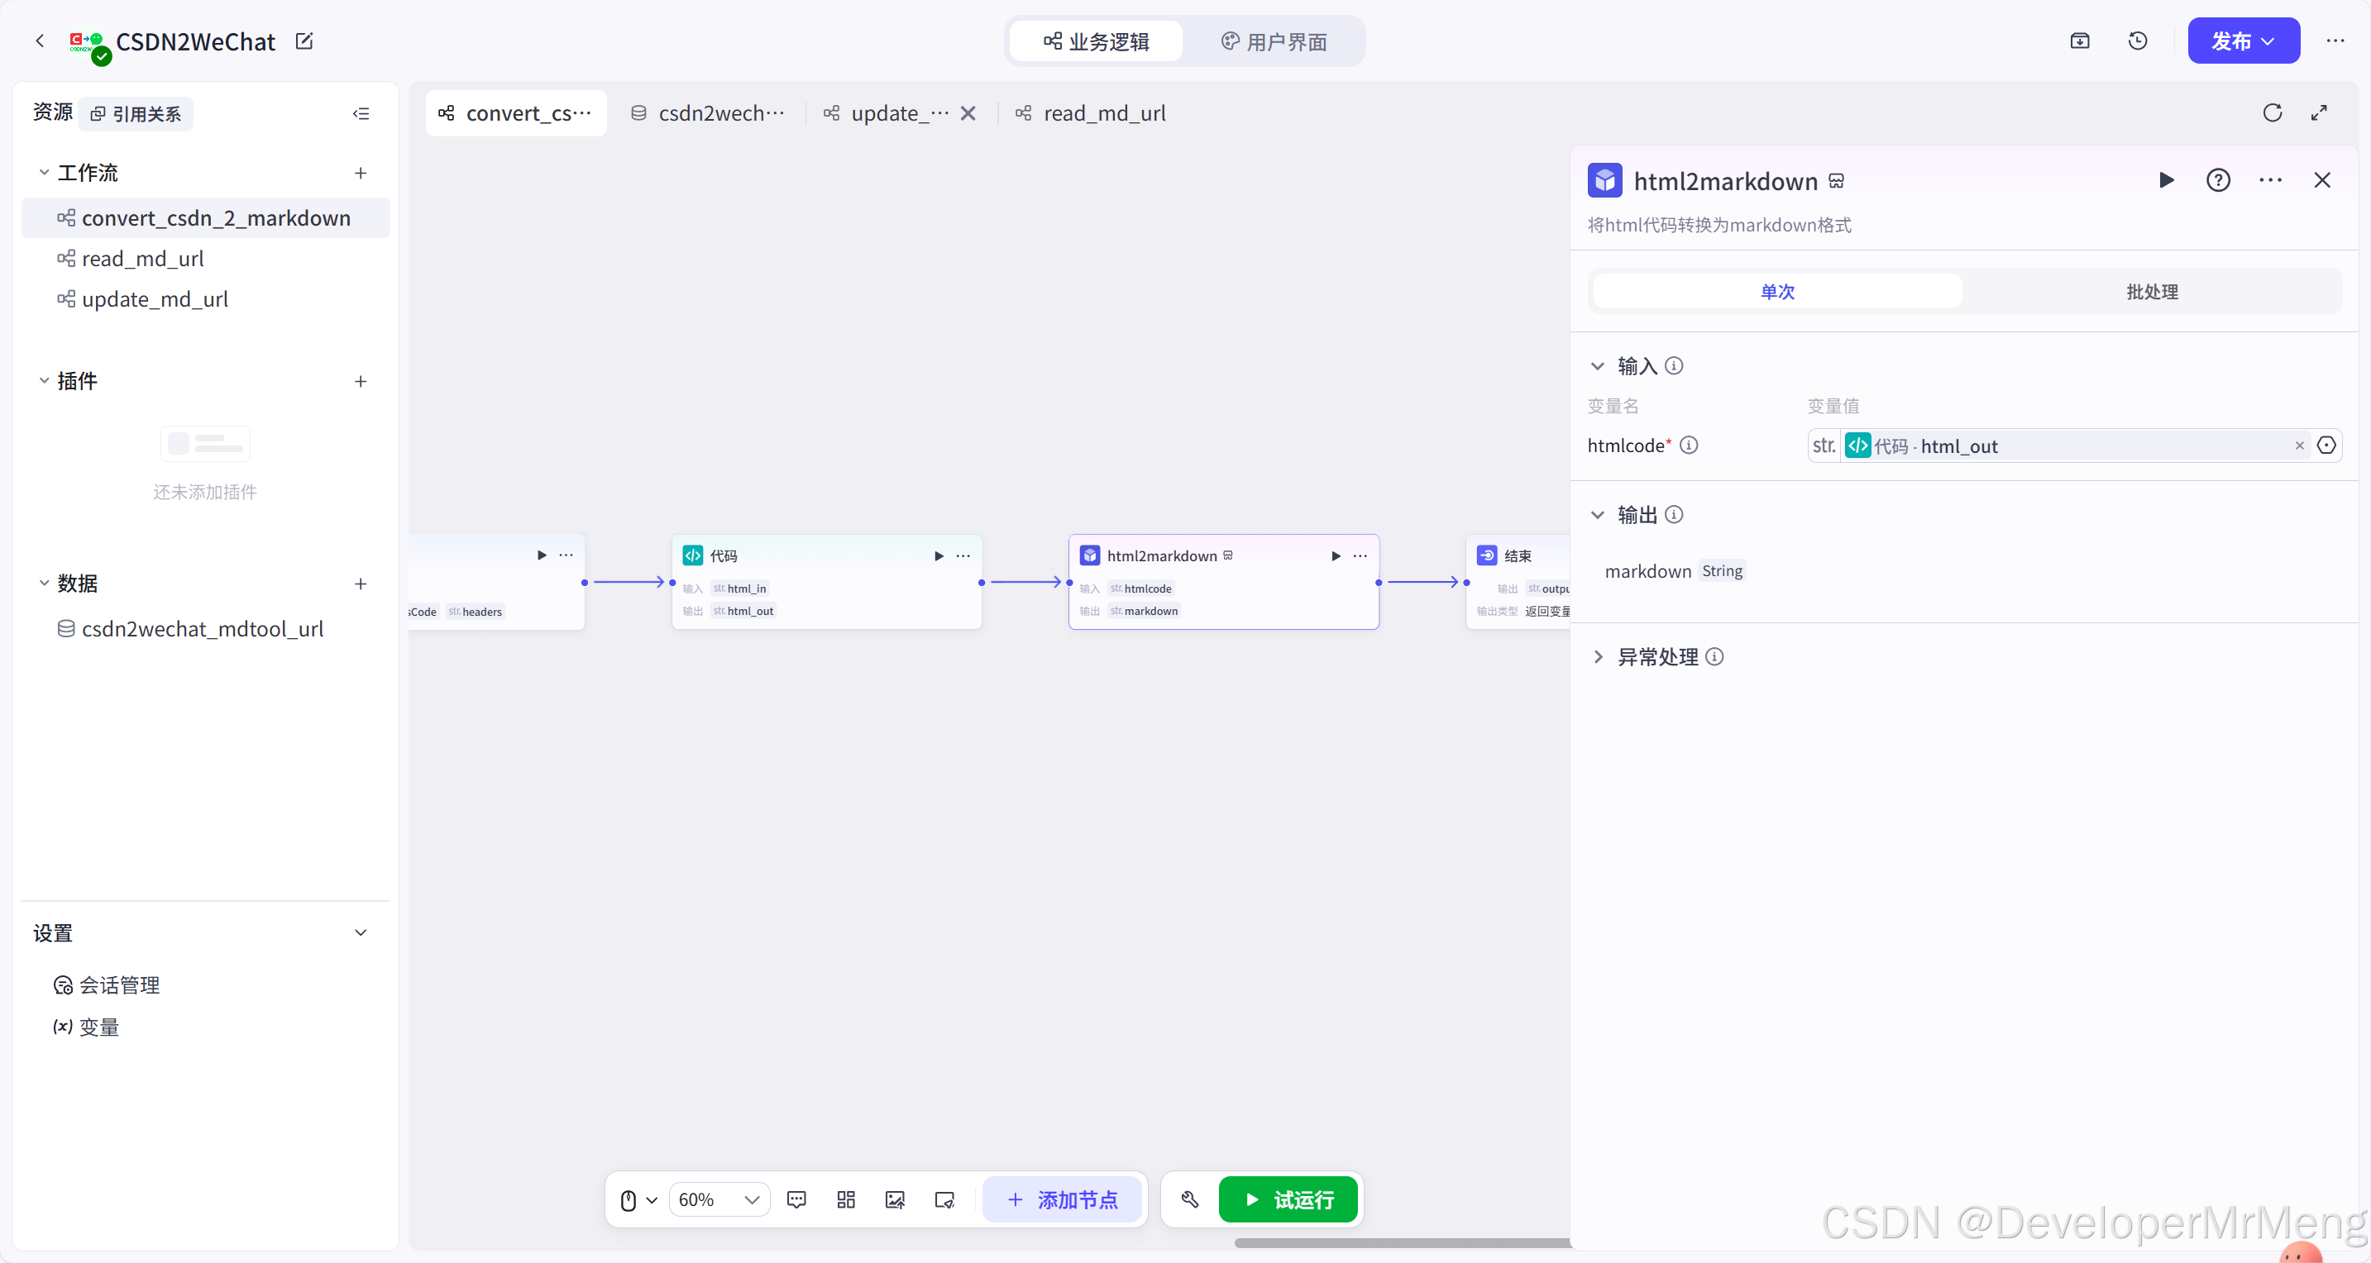Screen dimensions: 2371x1263
Task: Click the 添加节点 add node button
Action: click(x=1062, y=1199)
